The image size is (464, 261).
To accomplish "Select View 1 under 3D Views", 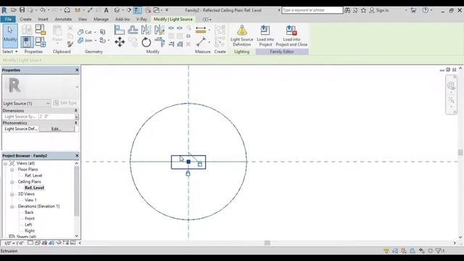I will [x=30, y=200].
